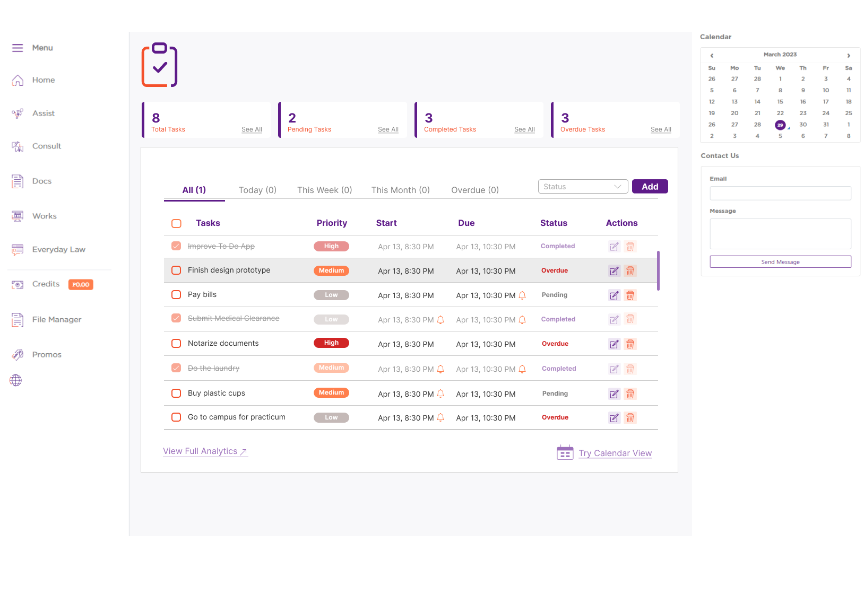Delete the Pay bills task
Image resolution: width=864 pixels, height=594 pixels.
[630, 295]
